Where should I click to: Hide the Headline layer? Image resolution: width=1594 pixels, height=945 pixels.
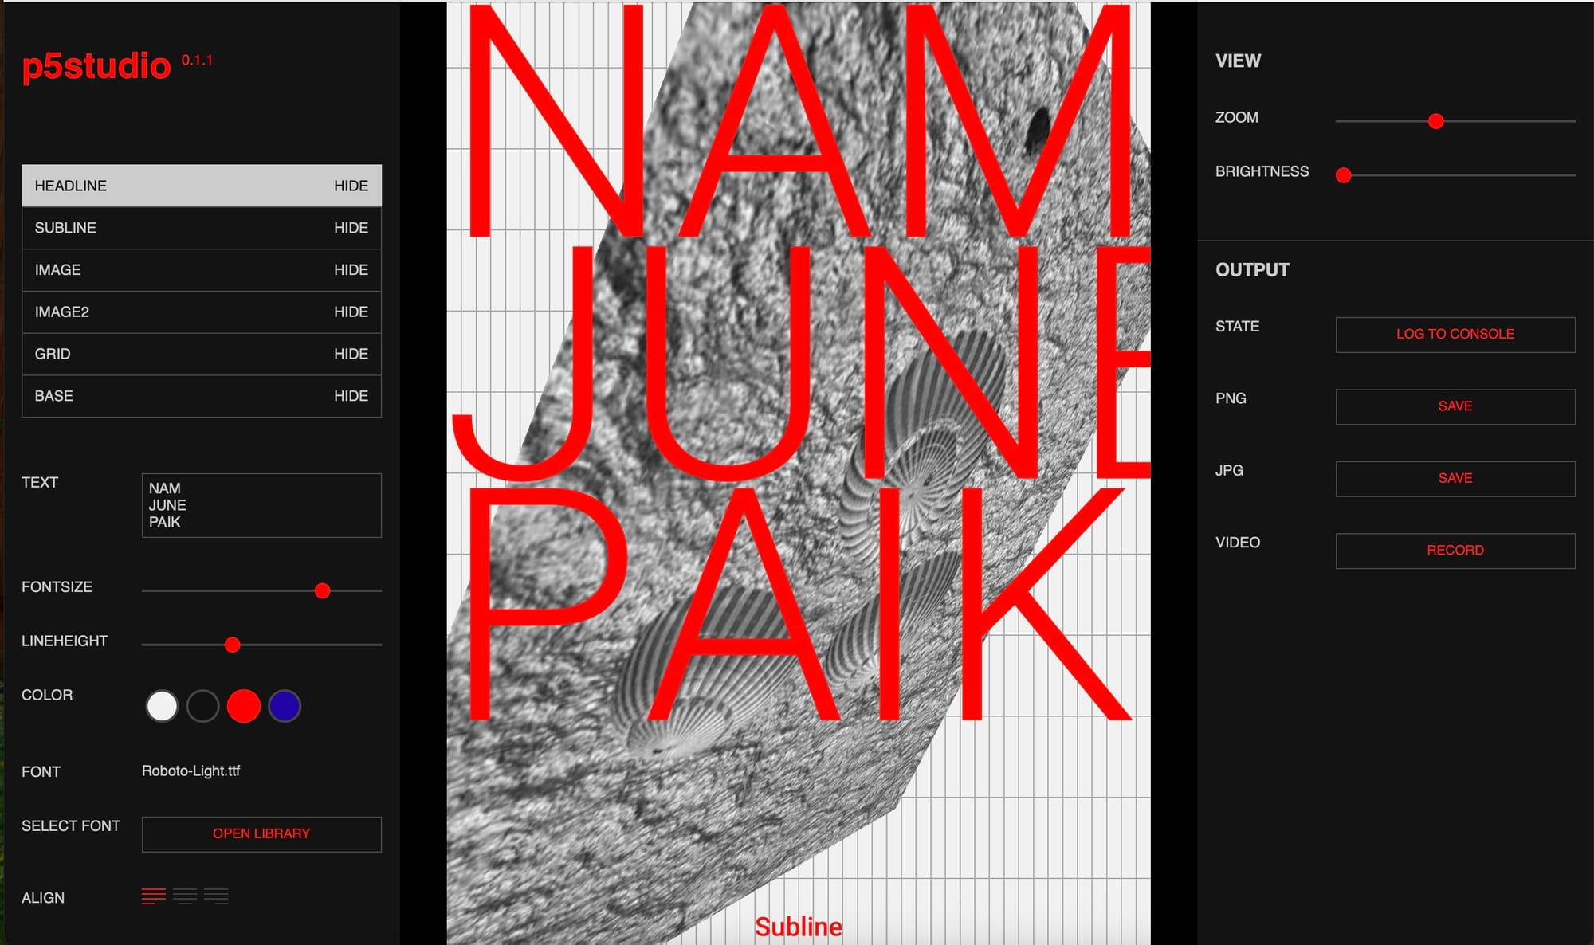coord(351,186)
